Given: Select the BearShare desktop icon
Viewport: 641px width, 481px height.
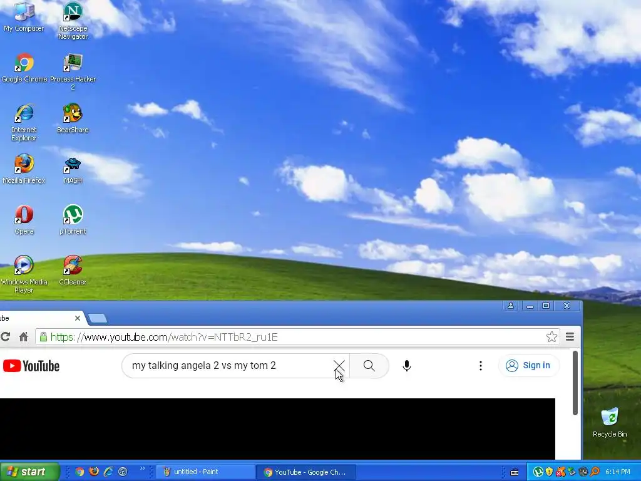Looking at the screenshot, I should pos(73,118).
